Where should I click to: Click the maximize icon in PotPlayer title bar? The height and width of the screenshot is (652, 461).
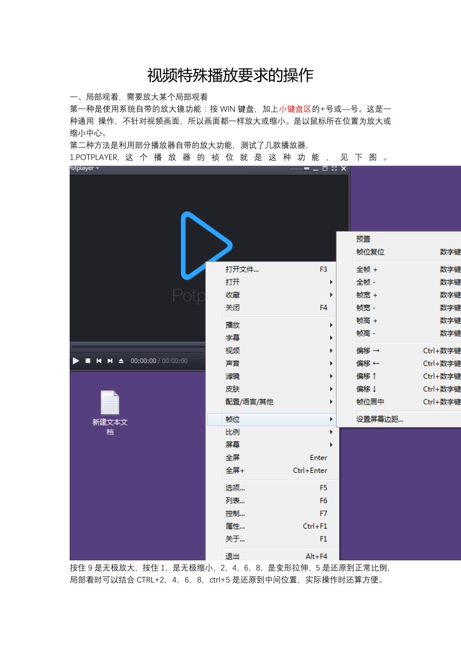point(325,169)
